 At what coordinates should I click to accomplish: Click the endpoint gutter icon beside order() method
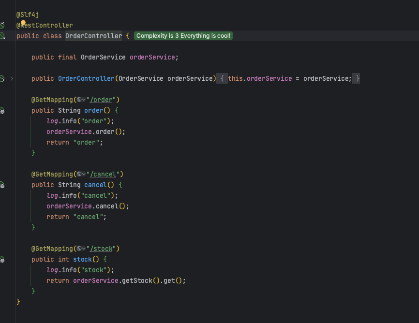coord(2,111)
